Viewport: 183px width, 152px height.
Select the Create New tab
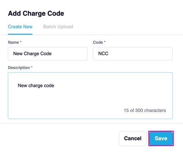(20, 27)
